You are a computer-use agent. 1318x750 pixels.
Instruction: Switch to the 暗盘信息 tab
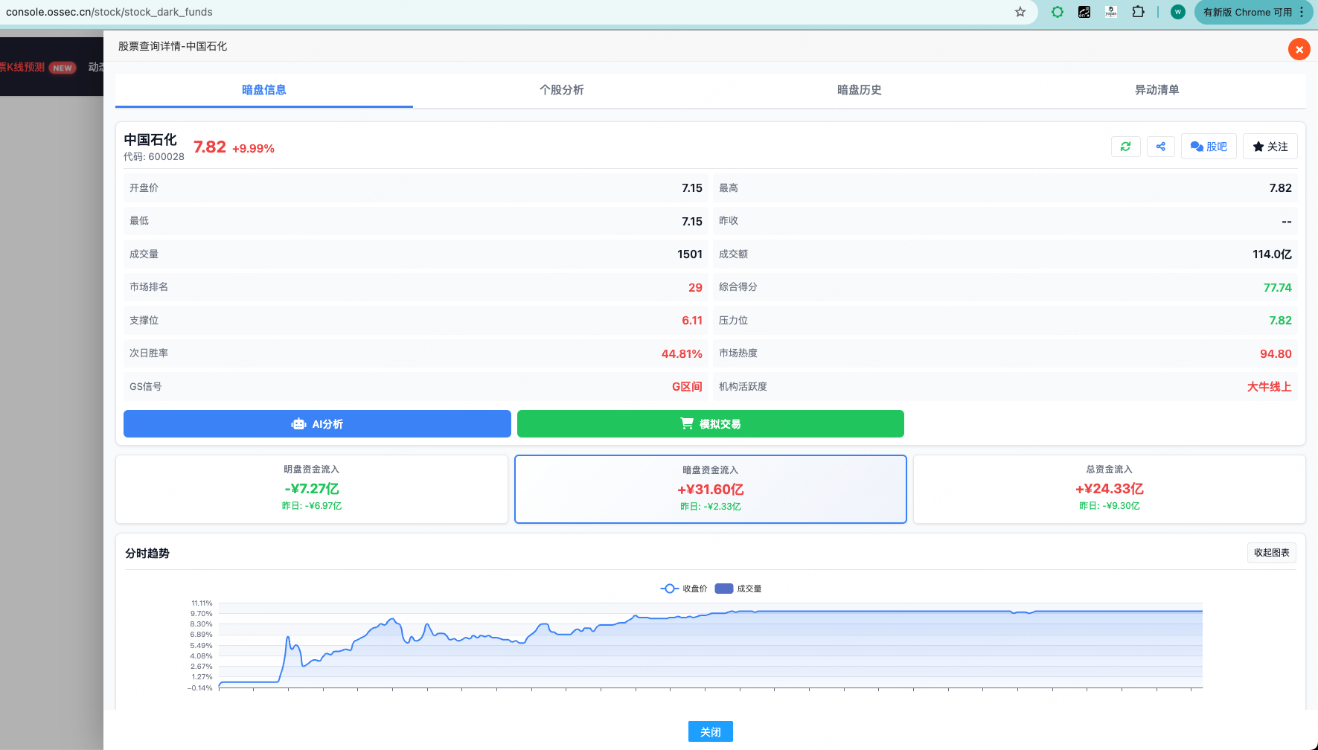coord(264,90)
